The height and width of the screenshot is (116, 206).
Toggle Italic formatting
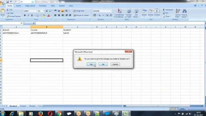point(28,15)
